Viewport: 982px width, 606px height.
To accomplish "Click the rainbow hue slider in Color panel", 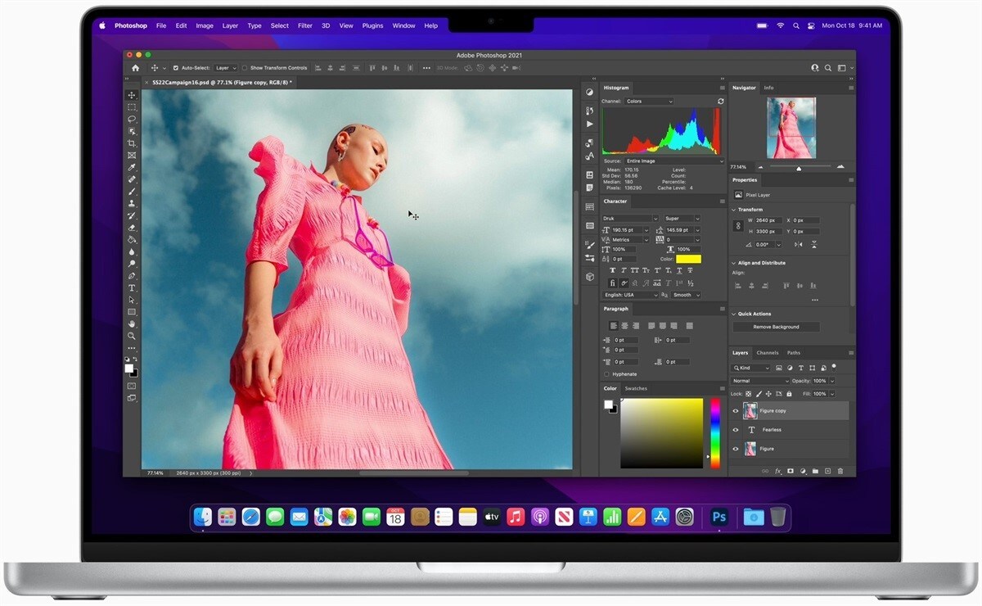I will tap(715, 433).
